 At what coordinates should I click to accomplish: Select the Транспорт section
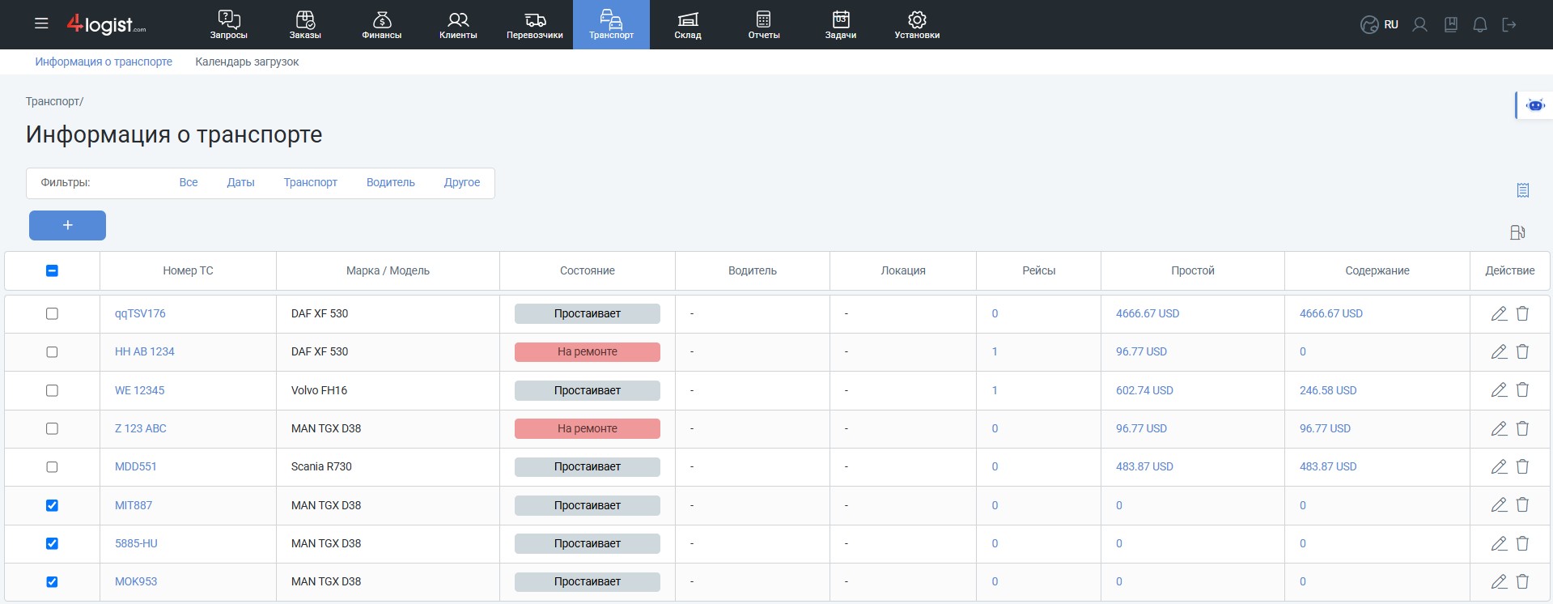(x=611, y=24)
